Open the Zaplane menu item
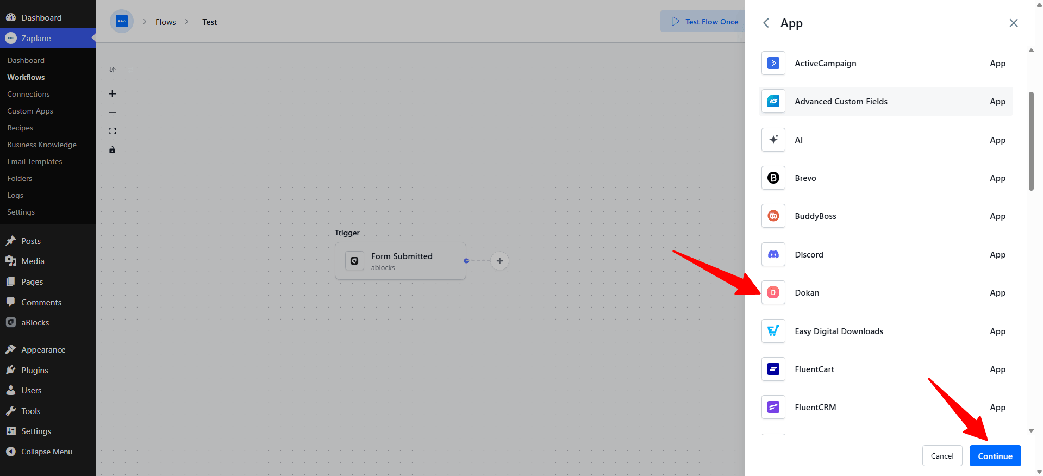1043x476 pixels. [48, 38]
